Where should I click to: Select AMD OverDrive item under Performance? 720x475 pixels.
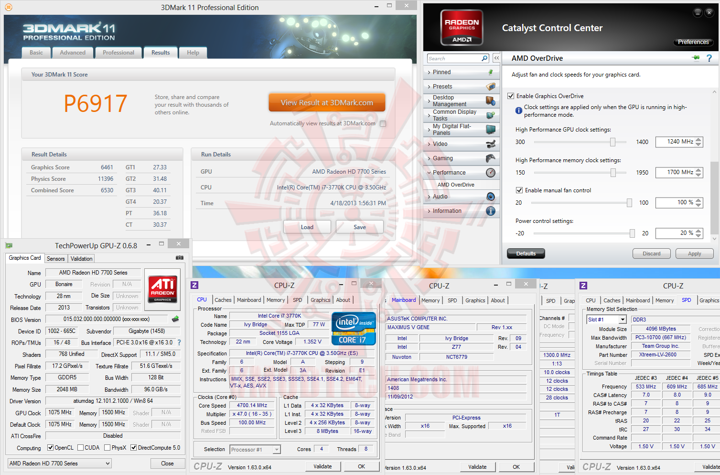456,185
